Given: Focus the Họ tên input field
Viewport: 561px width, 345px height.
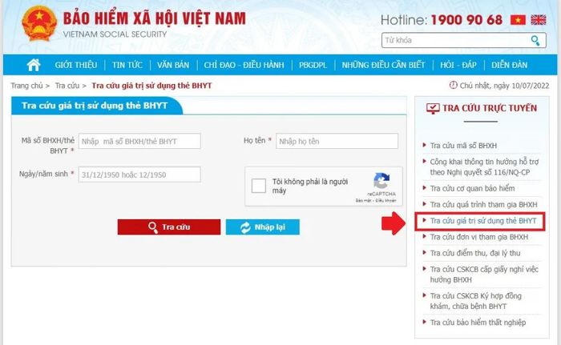Looking at the screenshot, I should (x=337, y=141).
